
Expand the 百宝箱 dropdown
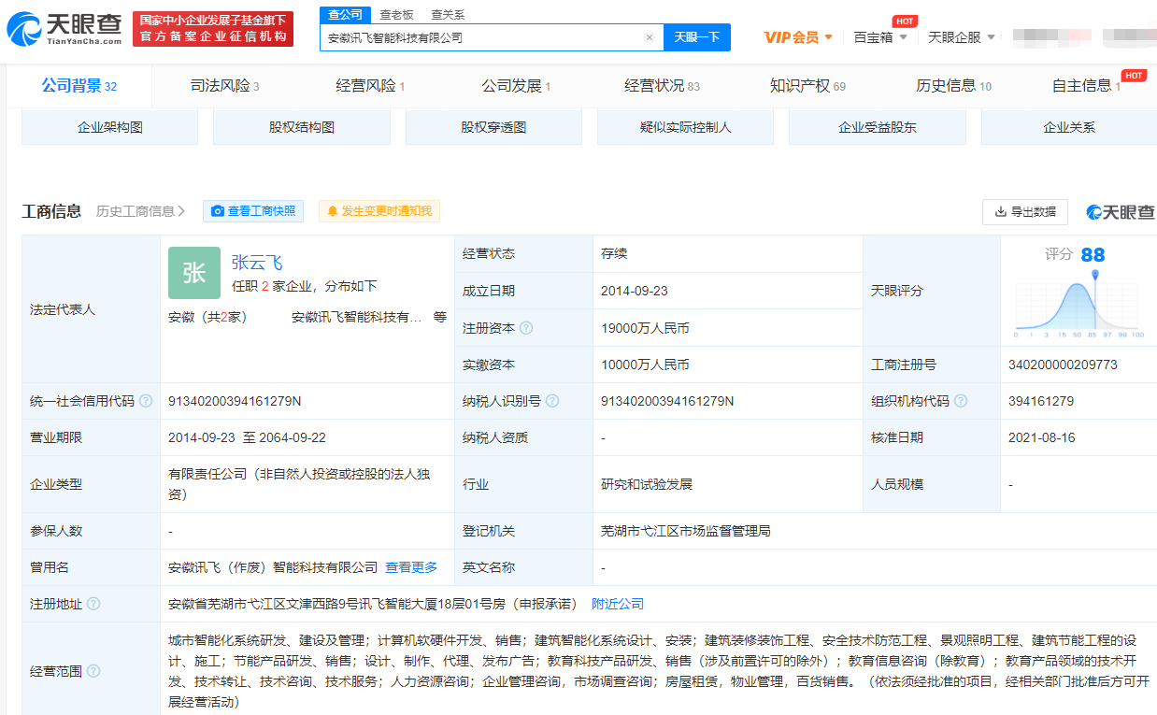(x=879, y=37)
